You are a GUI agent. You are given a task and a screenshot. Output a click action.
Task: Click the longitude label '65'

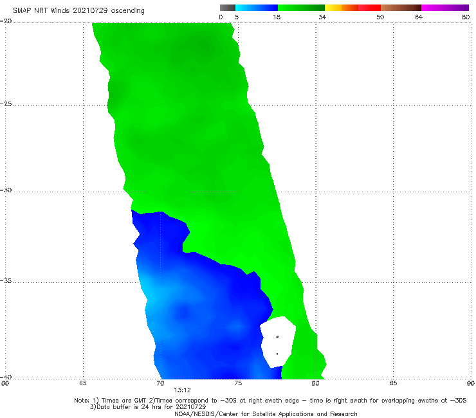pos(83,383)
